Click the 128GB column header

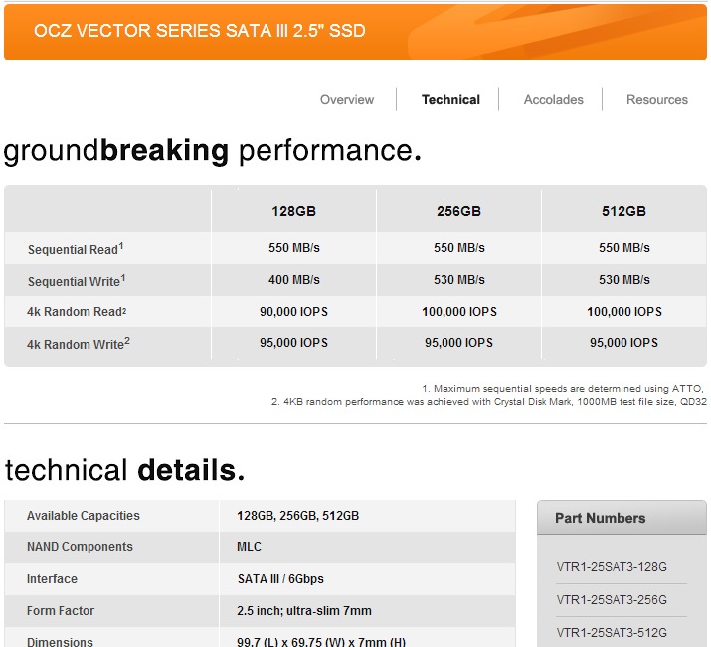click(293, 211)
